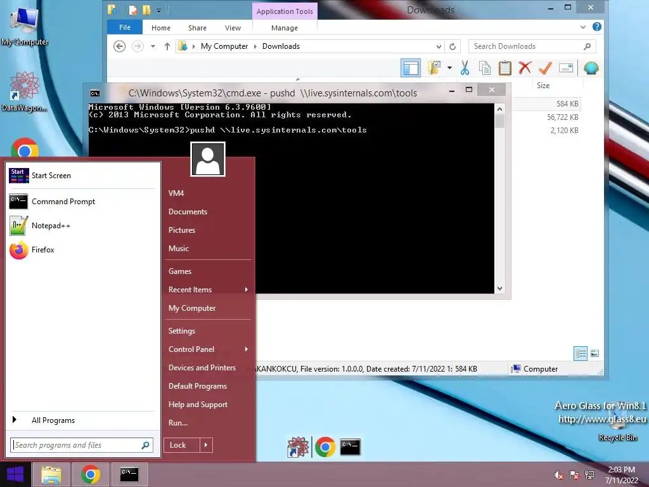Click the Lock button in start menu
The width and height of the screenshot is (649, 487).
coord(182,445)
